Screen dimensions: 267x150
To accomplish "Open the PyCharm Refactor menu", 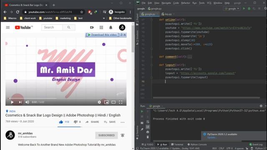I will 185,3.
